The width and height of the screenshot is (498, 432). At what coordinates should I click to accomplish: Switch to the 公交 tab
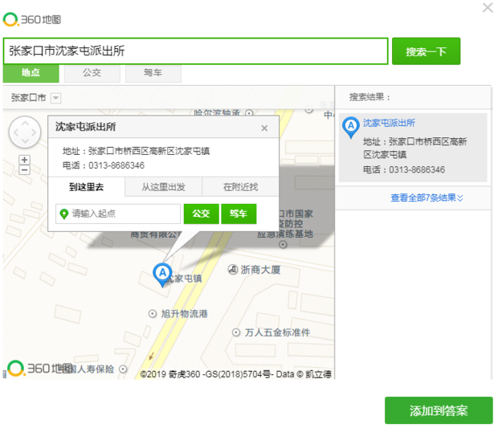(92, 73)
